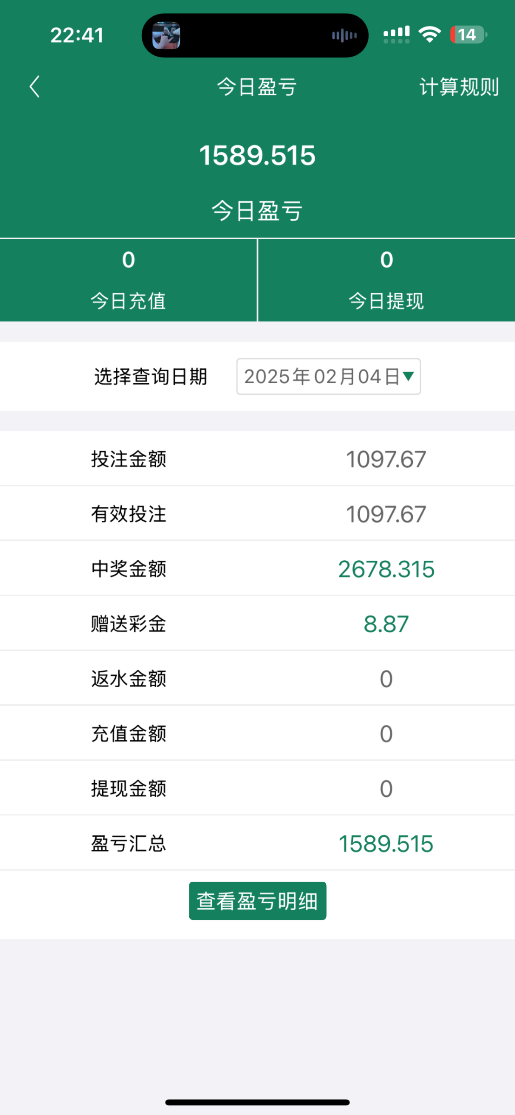Tap the battery indicator showing 14
515x1115 pixels.
point(468,35)
